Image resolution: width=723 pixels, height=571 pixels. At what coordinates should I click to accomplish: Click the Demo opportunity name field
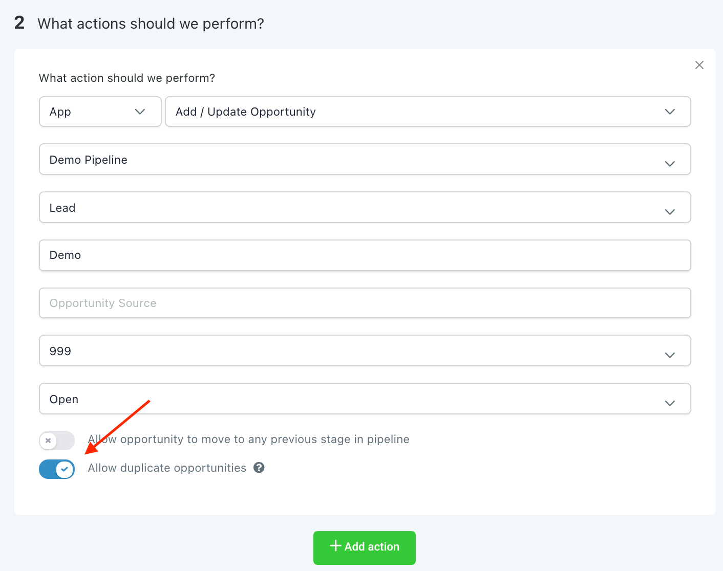coord(365,255)
